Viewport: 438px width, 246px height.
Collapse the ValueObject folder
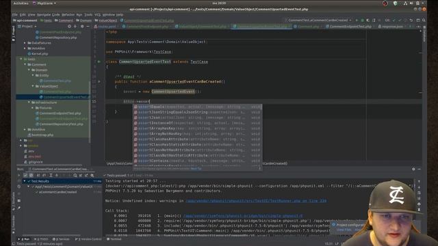[33, 86]
